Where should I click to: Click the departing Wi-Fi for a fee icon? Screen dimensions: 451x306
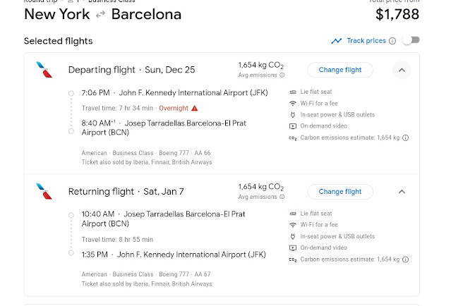point(293,103)
